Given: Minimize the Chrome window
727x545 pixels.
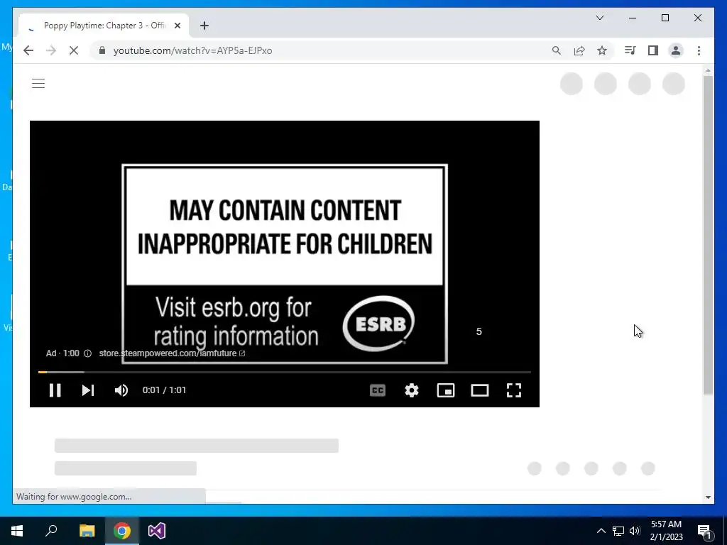Looking at the screenshot, I should pyautogui.click(x=633, y=18).
